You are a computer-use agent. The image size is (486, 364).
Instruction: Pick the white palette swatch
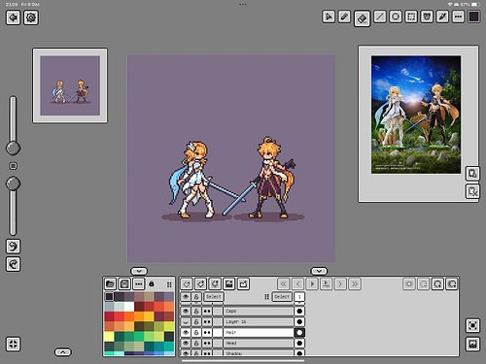[x=129, y=307]
